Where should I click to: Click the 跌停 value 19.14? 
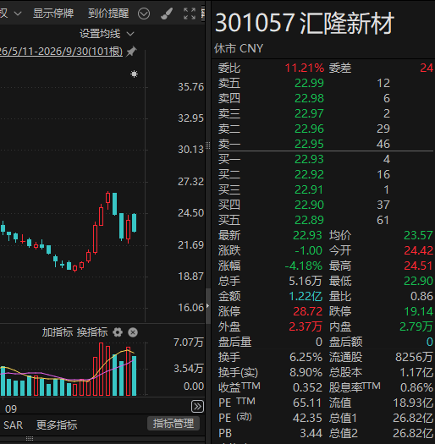(418, 312)
